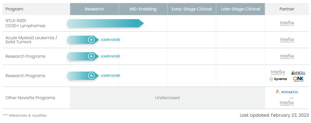Viewport: 311px width, 123px height.
Task: Click the AvenCell partner logo
Action: (298, 73)
